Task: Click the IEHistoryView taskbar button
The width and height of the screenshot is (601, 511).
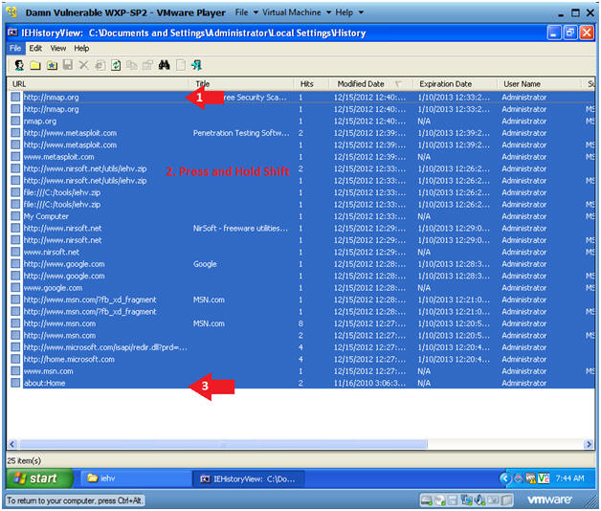Action: pos(249,478)
